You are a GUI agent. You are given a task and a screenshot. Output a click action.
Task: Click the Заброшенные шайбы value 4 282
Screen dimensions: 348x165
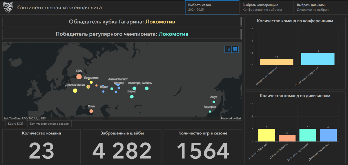tap(122, 151)
